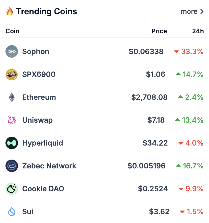Image resolution: width=209 pixels, height=223 pixels.
Task: Open the Ethereum coin page link
Action: [39, 97]
